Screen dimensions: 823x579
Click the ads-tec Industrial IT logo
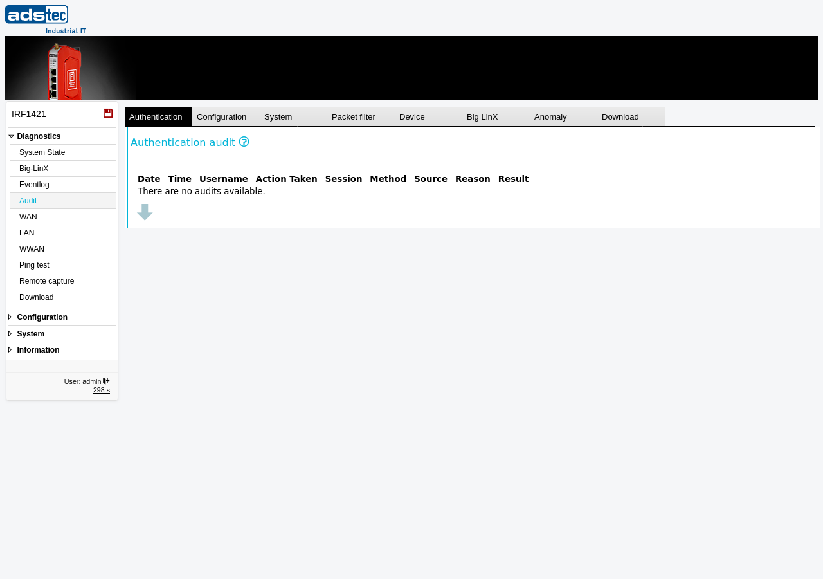(x=46, y=19)
